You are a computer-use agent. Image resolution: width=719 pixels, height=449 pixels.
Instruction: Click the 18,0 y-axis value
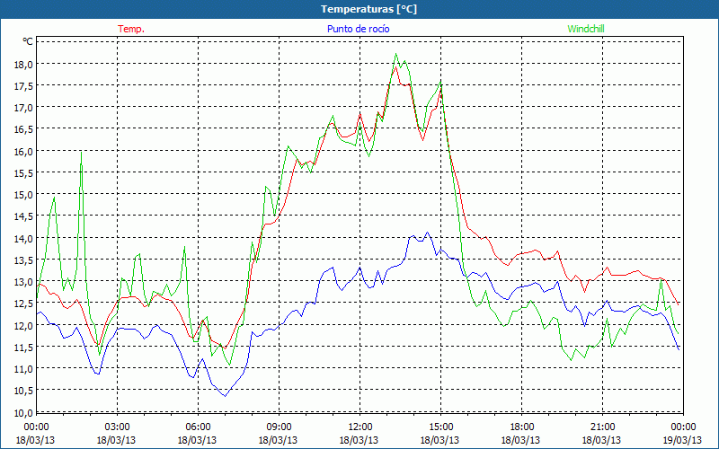25,64
